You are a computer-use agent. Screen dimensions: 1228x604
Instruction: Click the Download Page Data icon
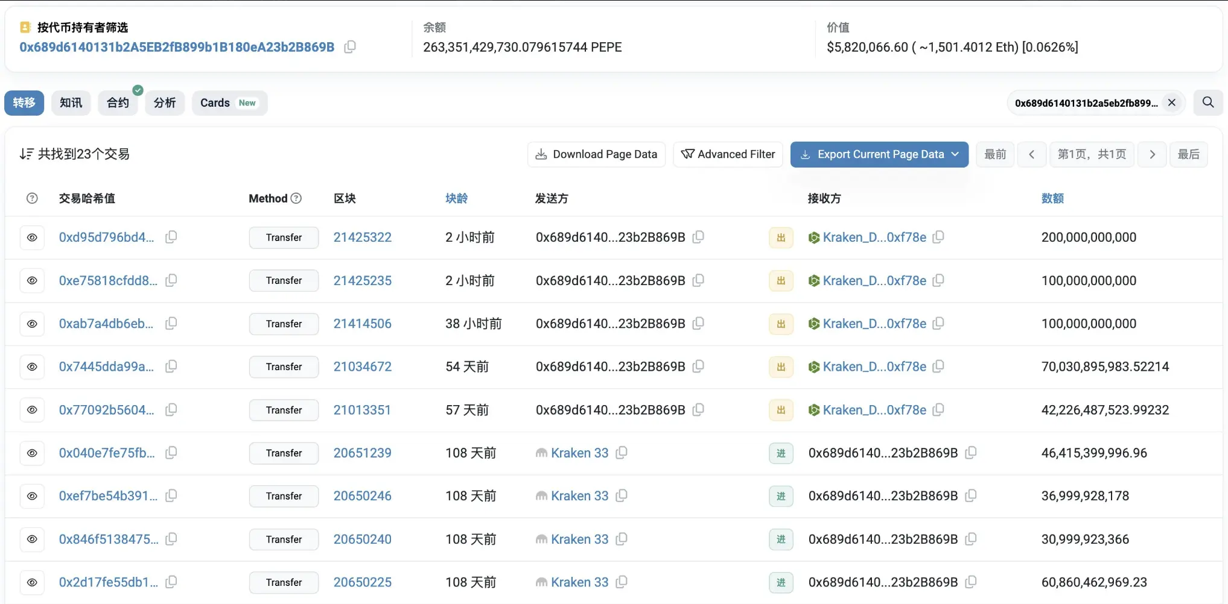(x=541, y=154)
